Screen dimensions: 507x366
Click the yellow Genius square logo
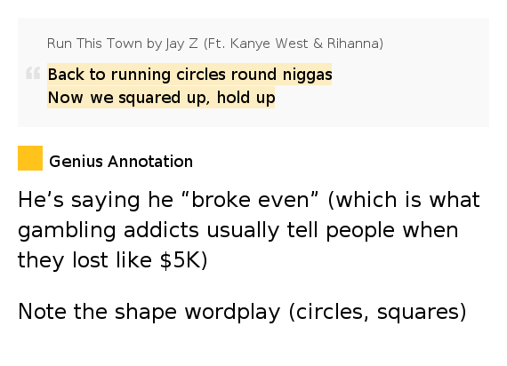30,158
